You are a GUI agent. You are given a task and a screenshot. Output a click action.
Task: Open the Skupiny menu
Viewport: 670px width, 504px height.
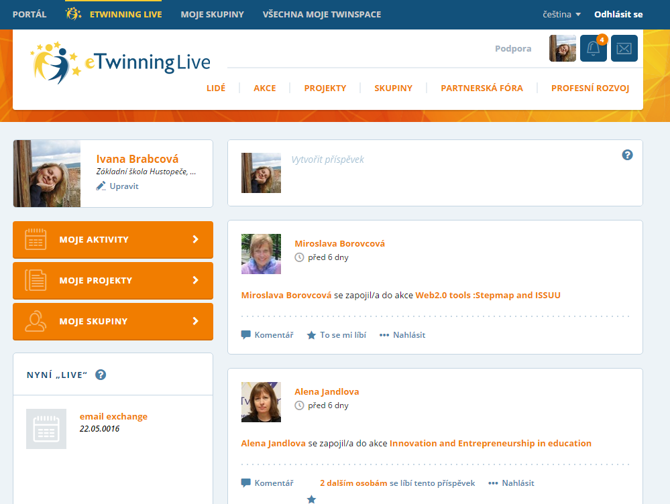(394, 88)
